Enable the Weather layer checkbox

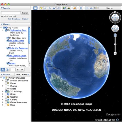[x=6, y=97]
